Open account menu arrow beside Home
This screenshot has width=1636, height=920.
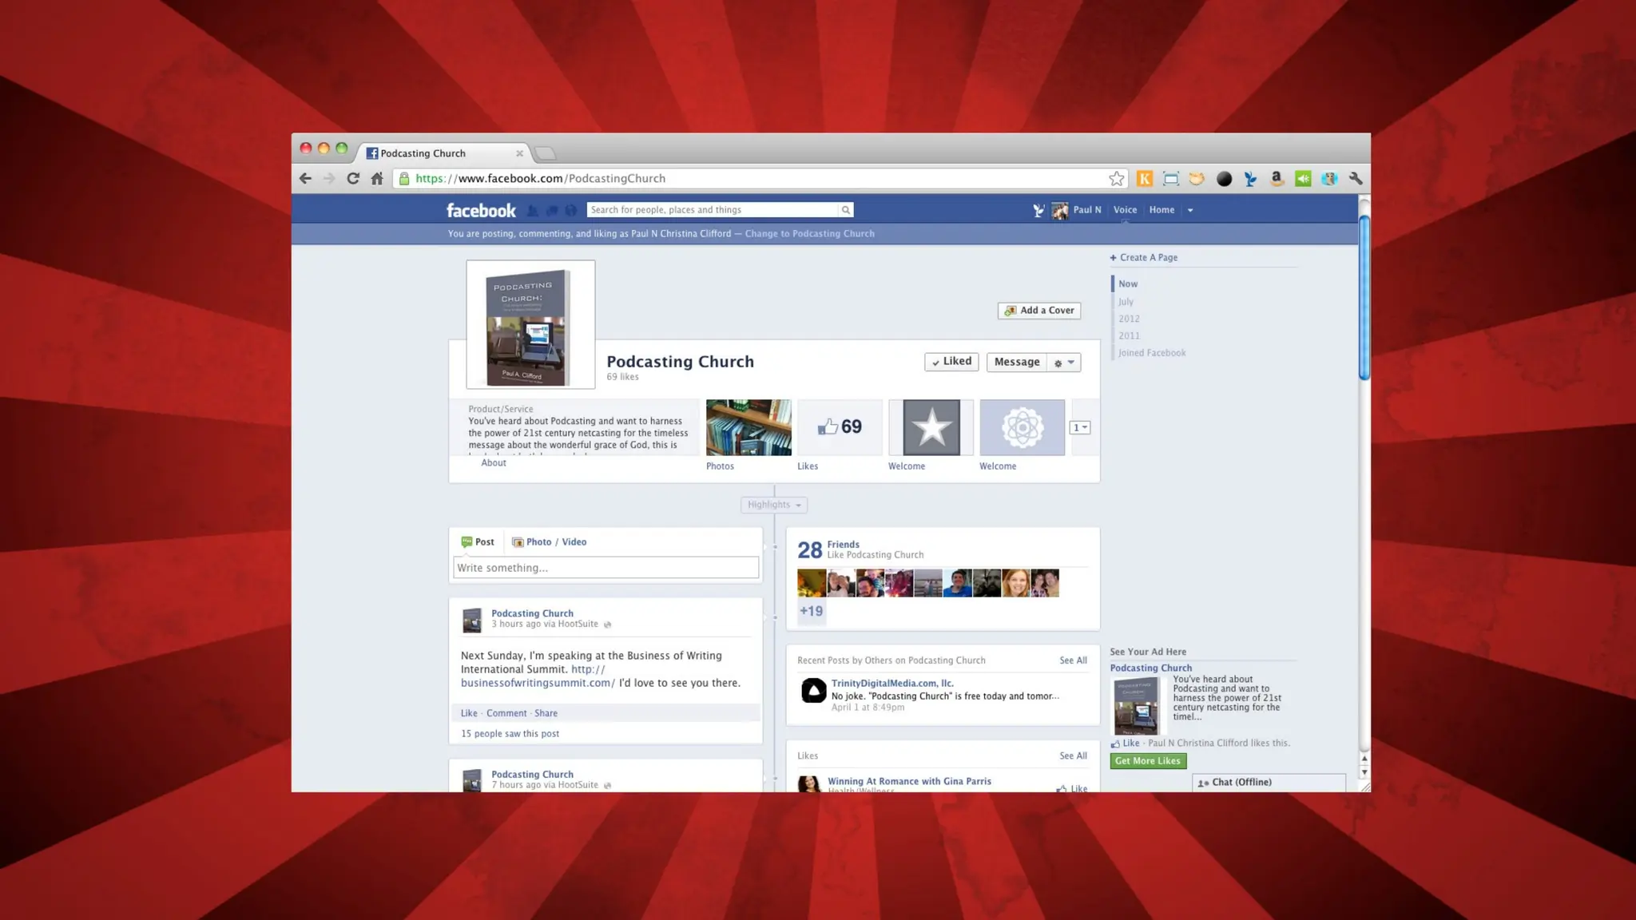coord(1190,210)
